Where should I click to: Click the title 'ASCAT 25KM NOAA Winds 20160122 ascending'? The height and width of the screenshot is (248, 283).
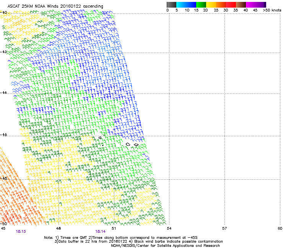[x=55, y=6]
